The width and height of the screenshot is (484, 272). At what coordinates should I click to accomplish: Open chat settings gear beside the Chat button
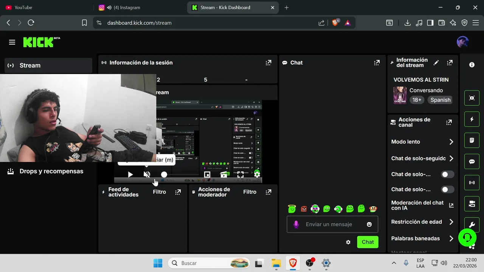point(348,242)
